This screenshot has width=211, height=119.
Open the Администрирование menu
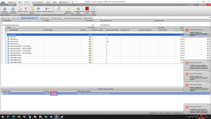(x=38, y=2)
